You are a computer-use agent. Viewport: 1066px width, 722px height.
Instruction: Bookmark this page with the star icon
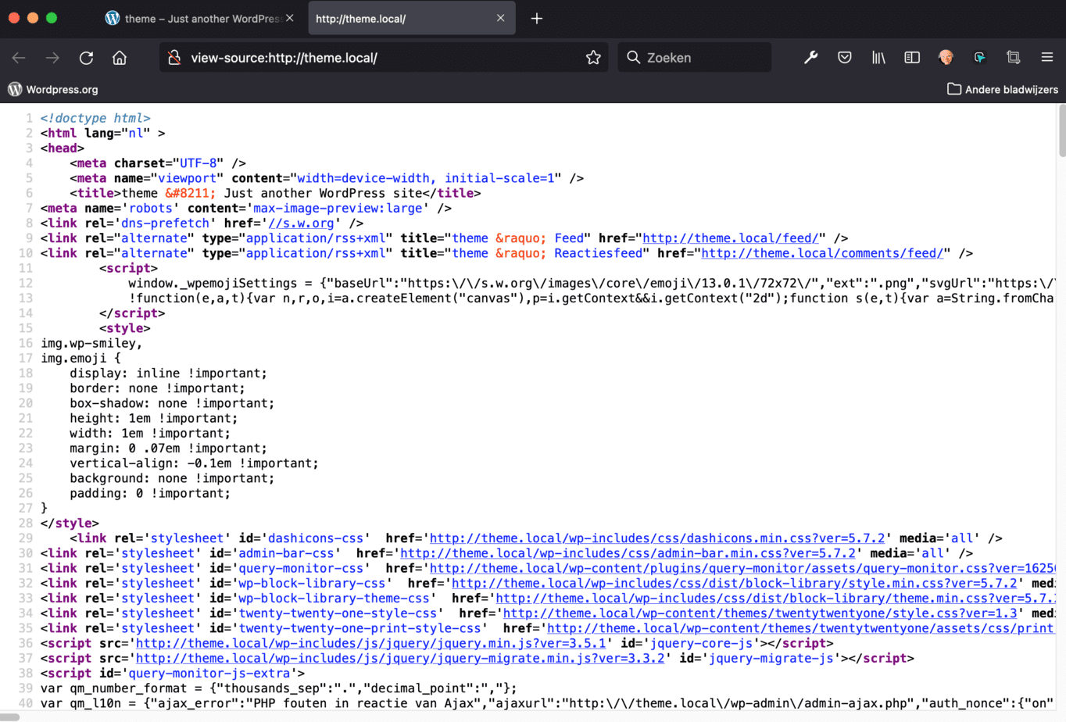(593, 58)
